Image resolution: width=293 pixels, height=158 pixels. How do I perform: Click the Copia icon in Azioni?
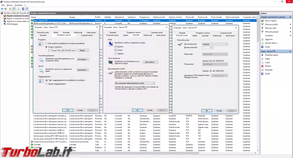262,63
